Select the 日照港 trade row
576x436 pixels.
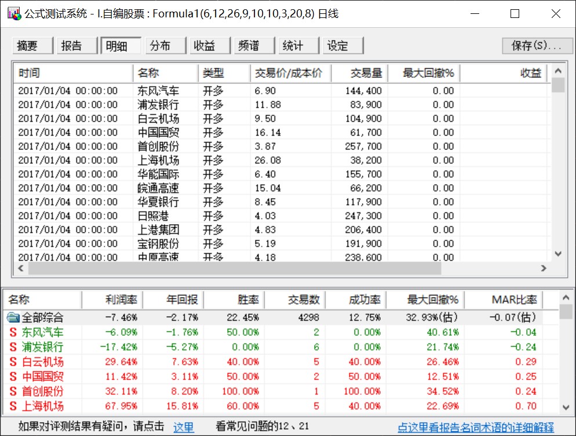point(282,216)
